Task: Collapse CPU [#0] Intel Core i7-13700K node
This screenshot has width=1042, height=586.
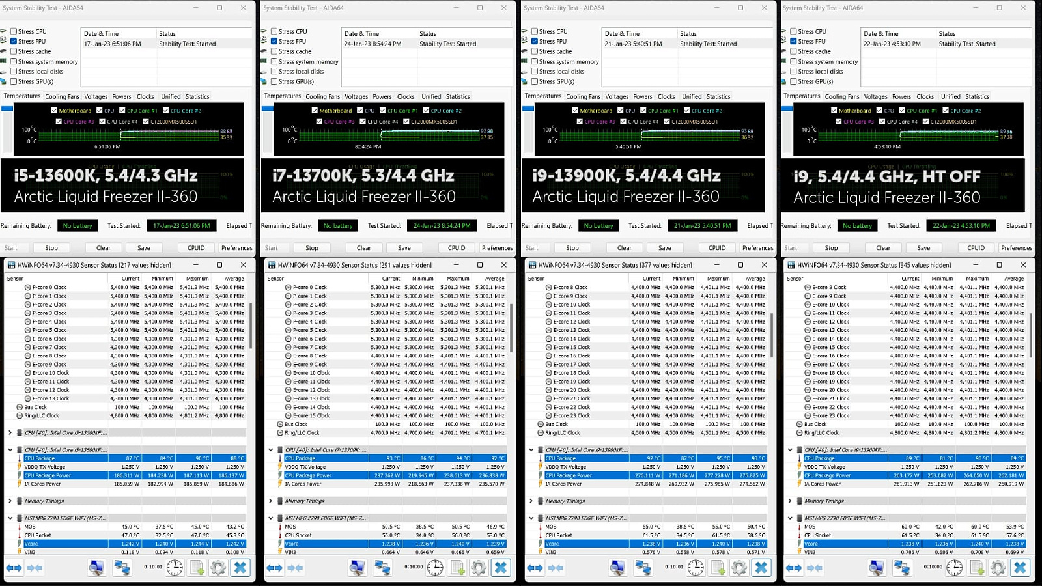Action: pos(271,449)
